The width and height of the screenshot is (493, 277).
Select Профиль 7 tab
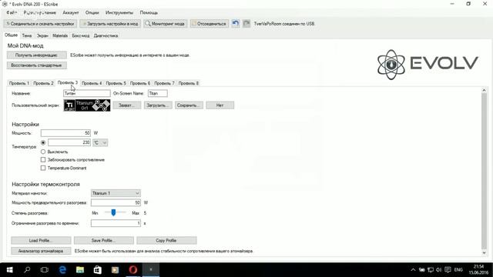click(x=164, y=83)
